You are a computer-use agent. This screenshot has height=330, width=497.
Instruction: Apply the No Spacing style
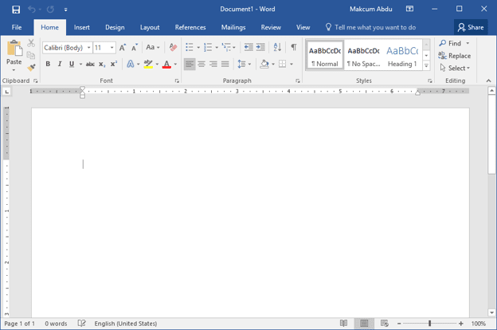[x=363, y=55]
